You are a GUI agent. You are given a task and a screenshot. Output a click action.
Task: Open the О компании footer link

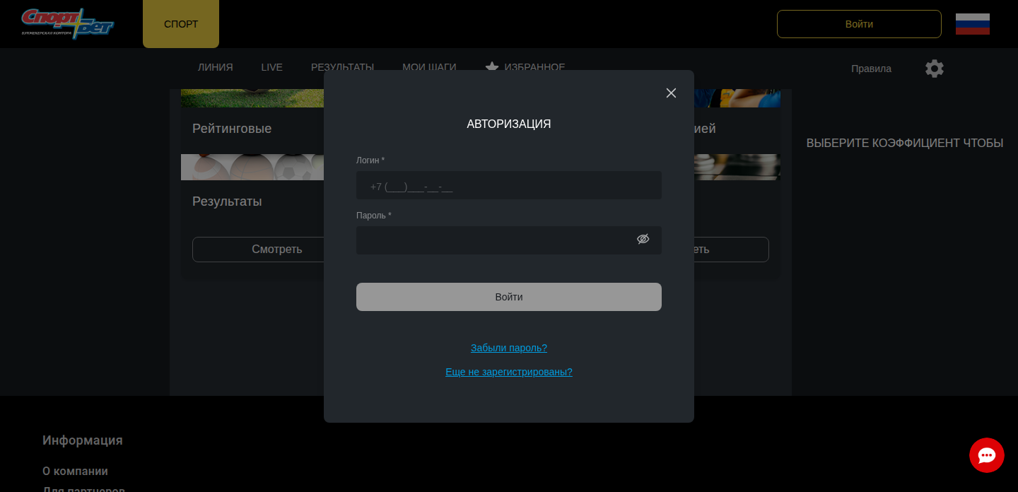tap(75, 471)
